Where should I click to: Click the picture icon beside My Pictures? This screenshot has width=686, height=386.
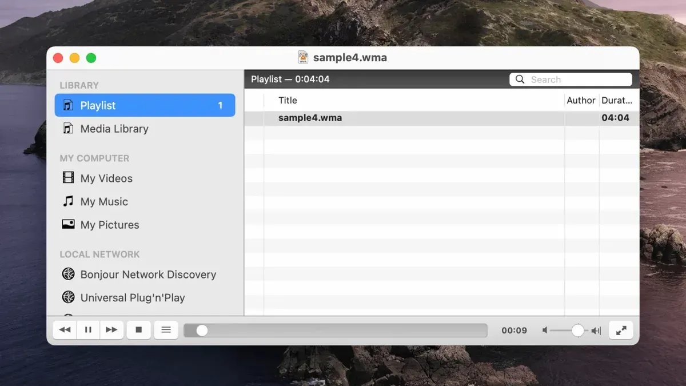tap(68, 224)
